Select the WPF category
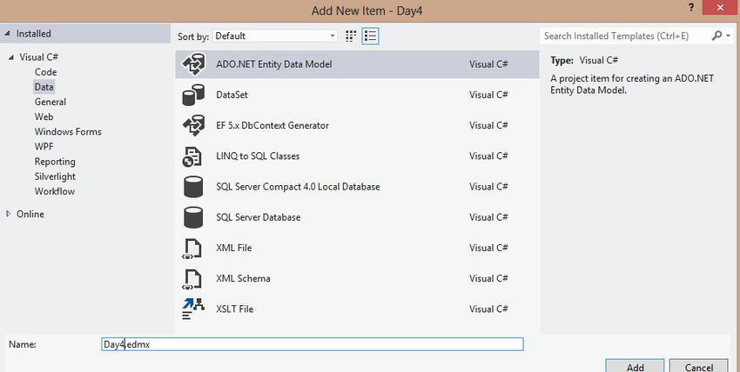The width and height of the screenshot is (740, 372). (44, 147)
